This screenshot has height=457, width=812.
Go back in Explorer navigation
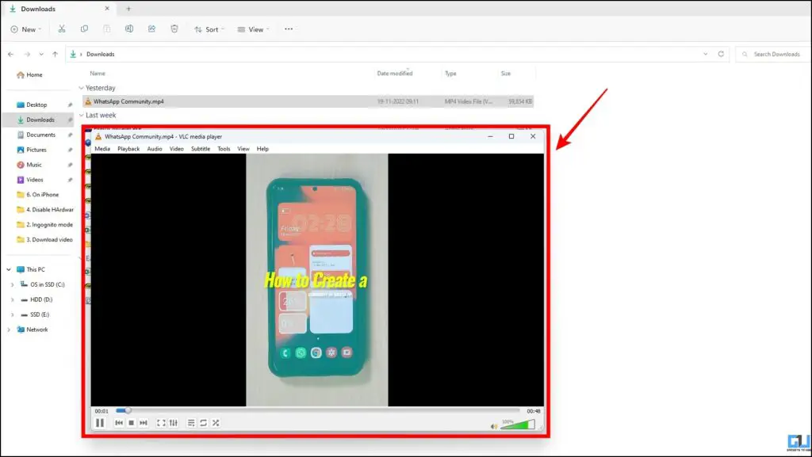(11, 55)
